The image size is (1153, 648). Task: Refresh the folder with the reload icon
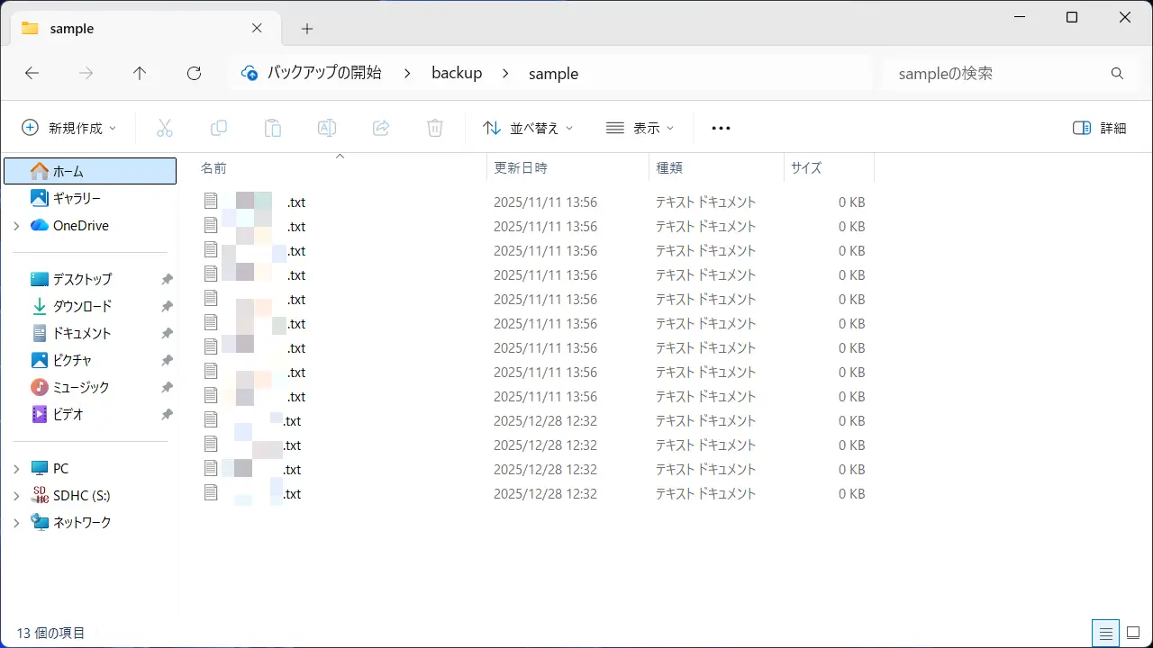click(194, 73)
